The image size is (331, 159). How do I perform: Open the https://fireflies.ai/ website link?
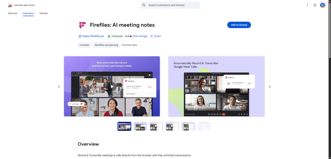point(93,36)
